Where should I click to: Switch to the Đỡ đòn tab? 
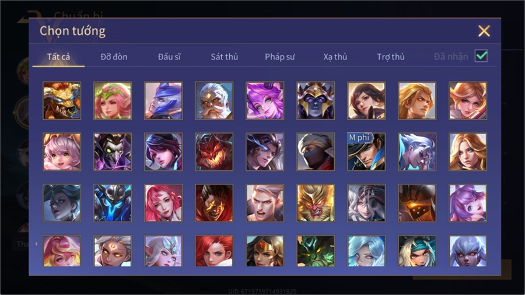[114, 57]
